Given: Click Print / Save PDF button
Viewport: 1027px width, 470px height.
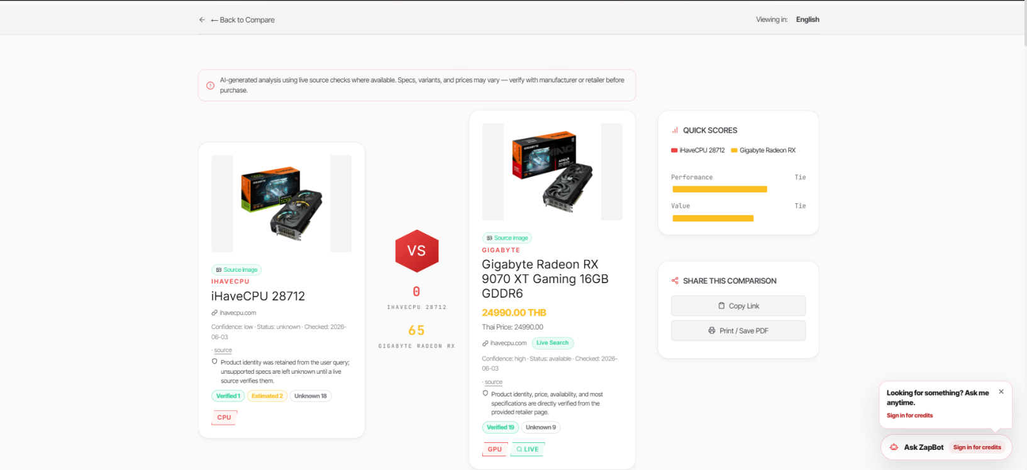Looking at the screenshot, I should [x=738, y=330].
